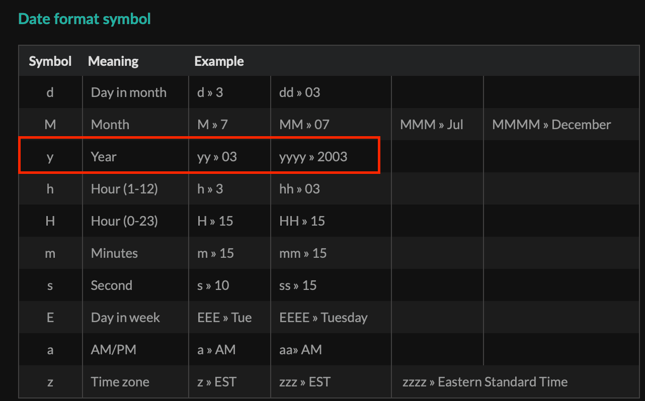Select the "Hour (0-23)" cell
Image resolution: width=645 pixels, height=401 pixels.
tap(124, 221)
